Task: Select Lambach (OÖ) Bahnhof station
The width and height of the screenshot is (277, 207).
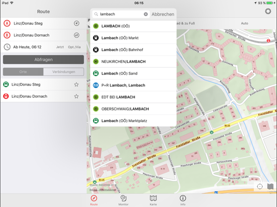Action: click(133, 49)
